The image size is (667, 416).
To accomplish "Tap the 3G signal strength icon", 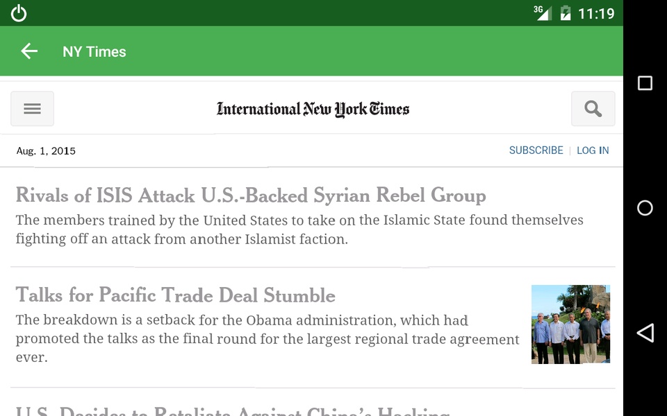I will [543, 13].
